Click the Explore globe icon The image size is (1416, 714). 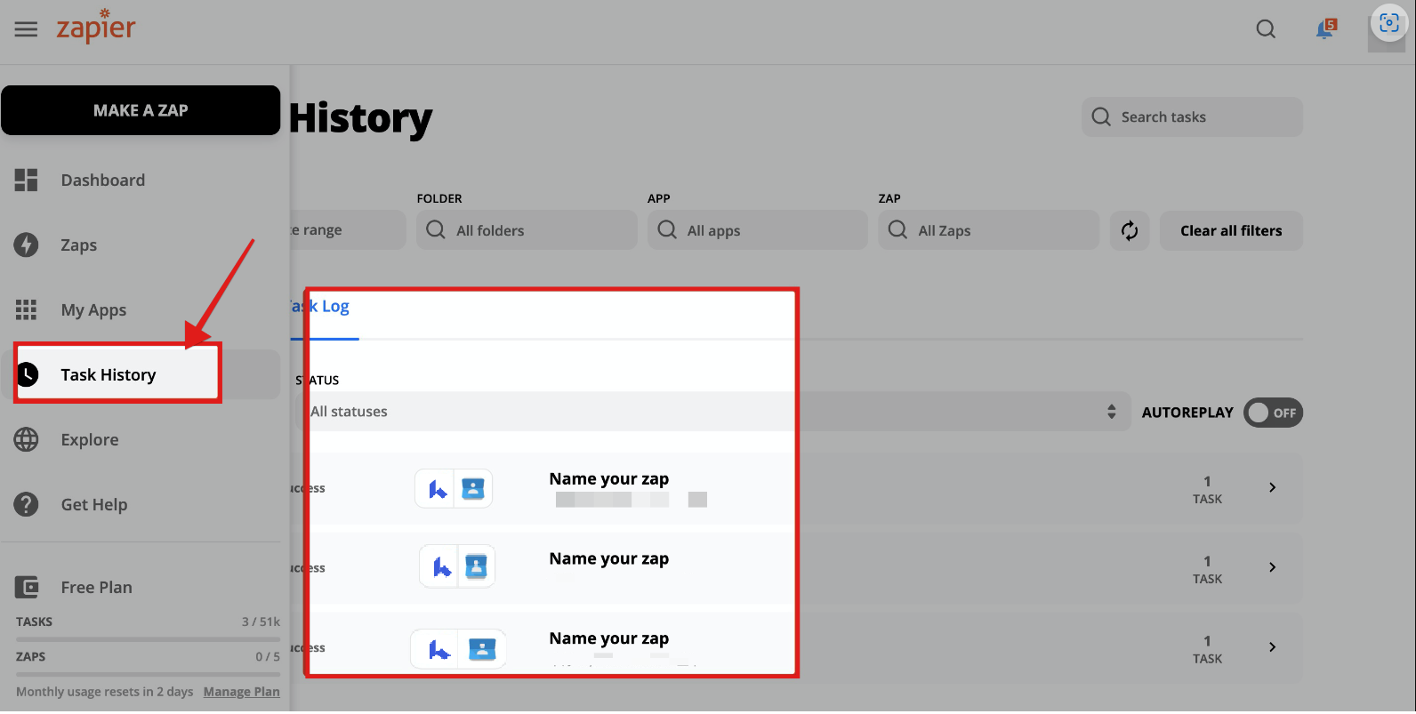[x=27, y=440]
